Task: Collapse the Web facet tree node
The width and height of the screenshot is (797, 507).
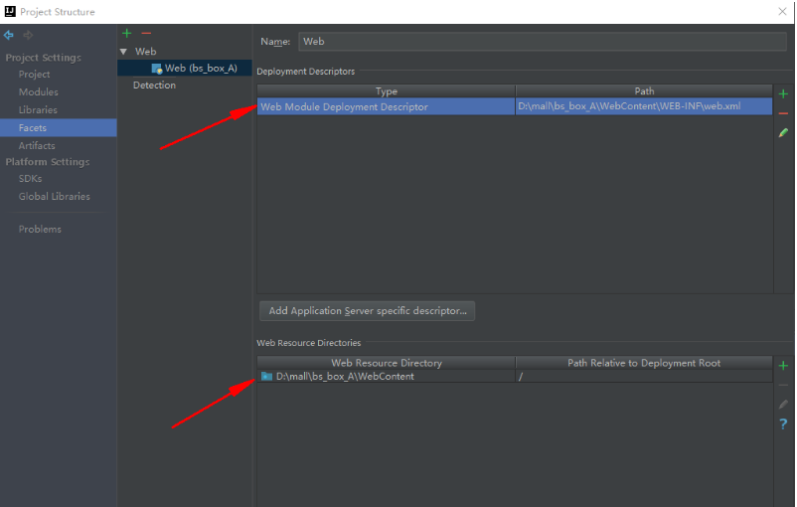Action: [123, 52]
